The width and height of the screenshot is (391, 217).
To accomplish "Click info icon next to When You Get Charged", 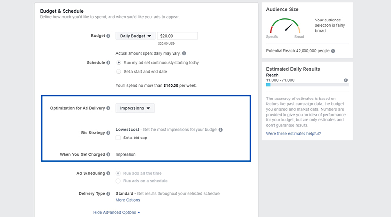I will pyautogui.click(x=108, y=154).
